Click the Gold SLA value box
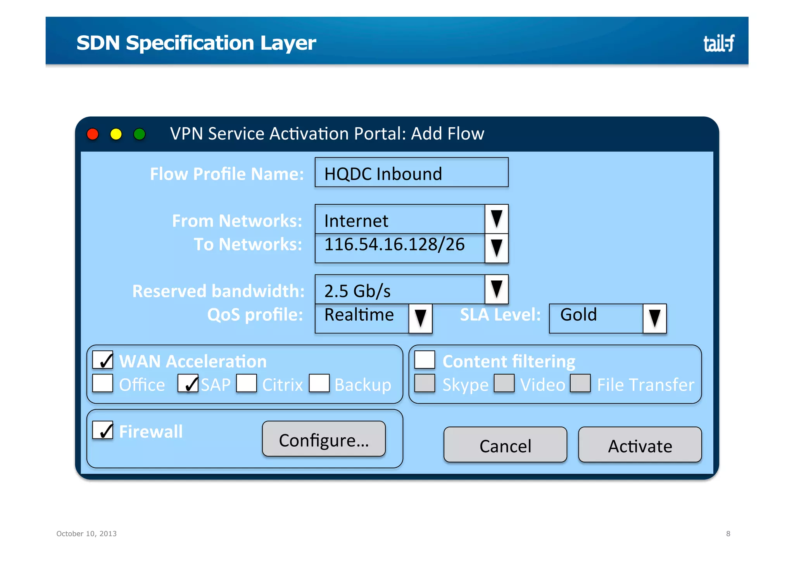 click(596, 319)
